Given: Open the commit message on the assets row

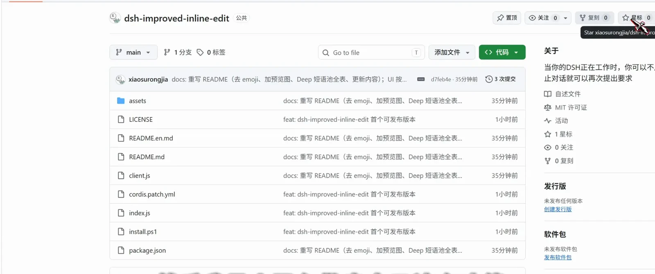Looking at the screenshot, I should pos(373,101).
